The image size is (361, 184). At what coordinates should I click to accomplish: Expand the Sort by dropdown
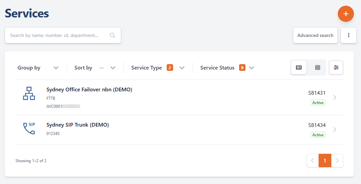coord(95,68)
